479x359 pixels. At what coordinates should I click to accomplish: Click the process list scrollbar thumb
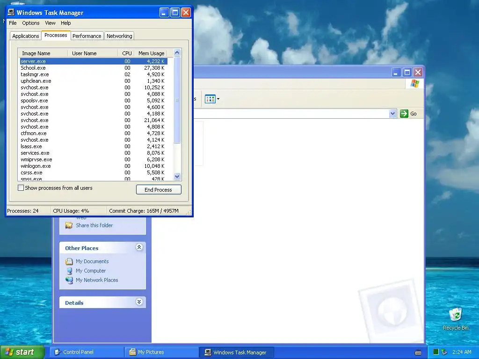[x=177, y=100]
